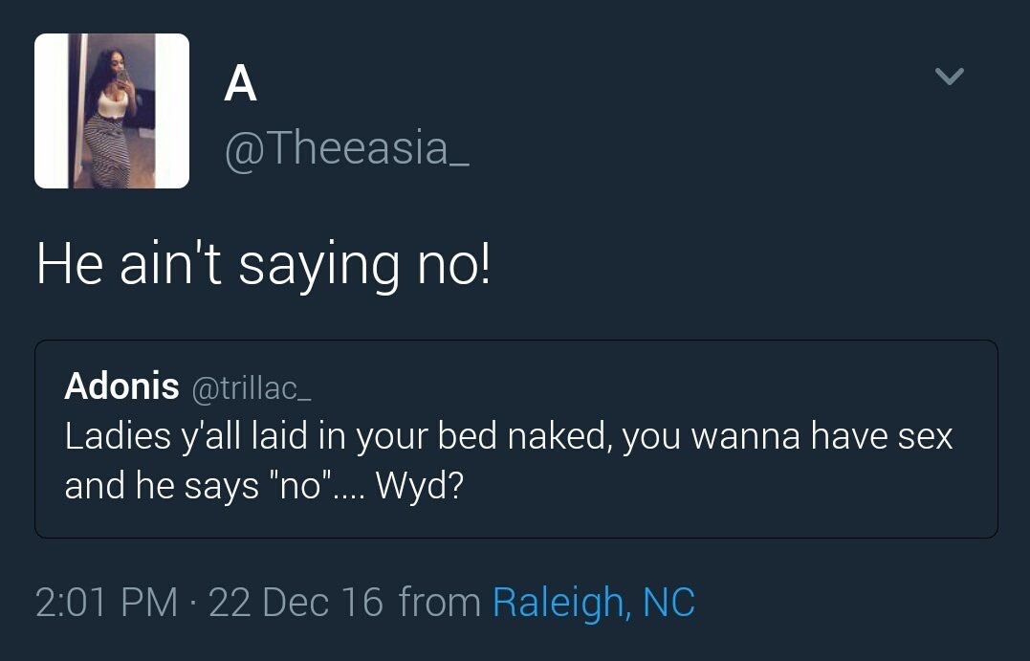The height and width of the screenshot is (661, 1030).
Task: Tap the @Theeasia_ profile photo
Action: [x=112, y=111]
